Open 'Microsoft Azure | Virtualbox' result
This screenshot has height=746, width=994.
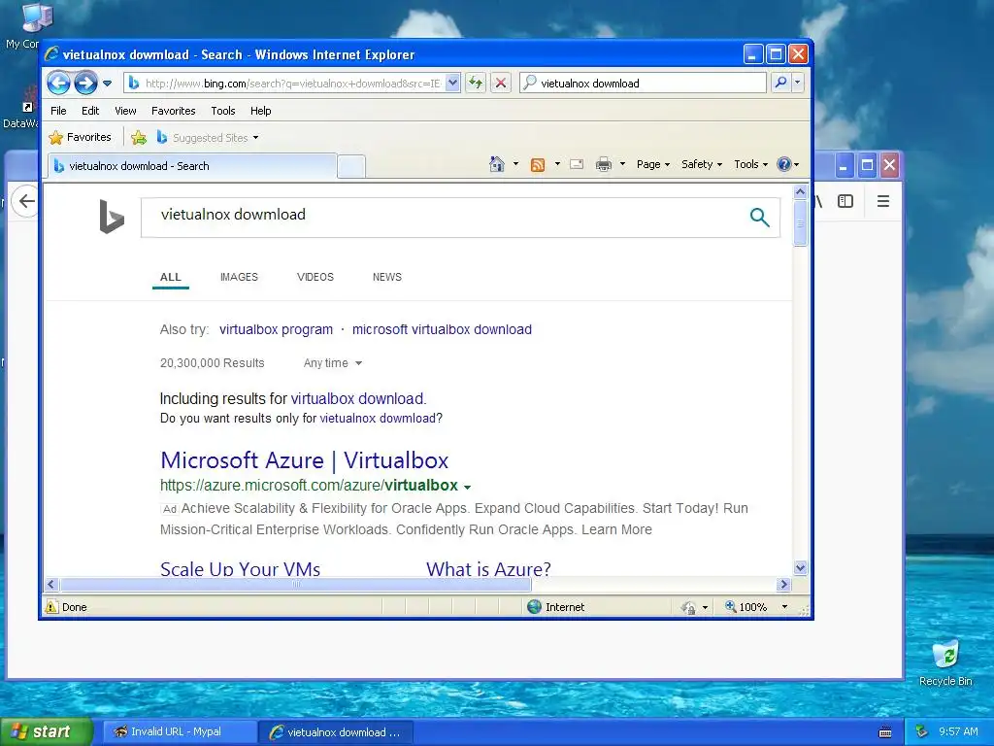(x=304, y=460)
